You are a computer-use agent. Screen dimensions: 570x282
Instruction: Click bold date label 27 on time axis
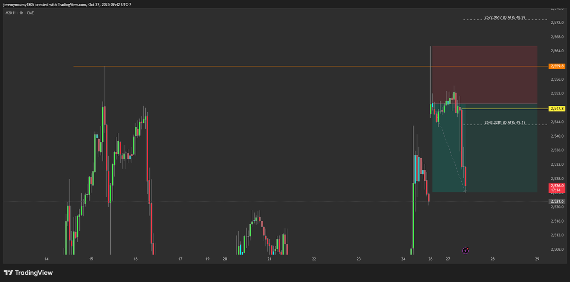point(448,259)
